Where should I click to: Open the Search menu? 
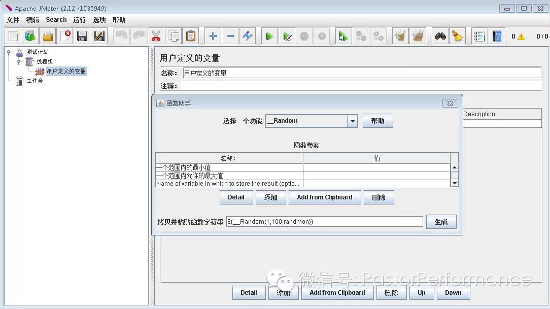pyautogui.click(x=56, y=20)
